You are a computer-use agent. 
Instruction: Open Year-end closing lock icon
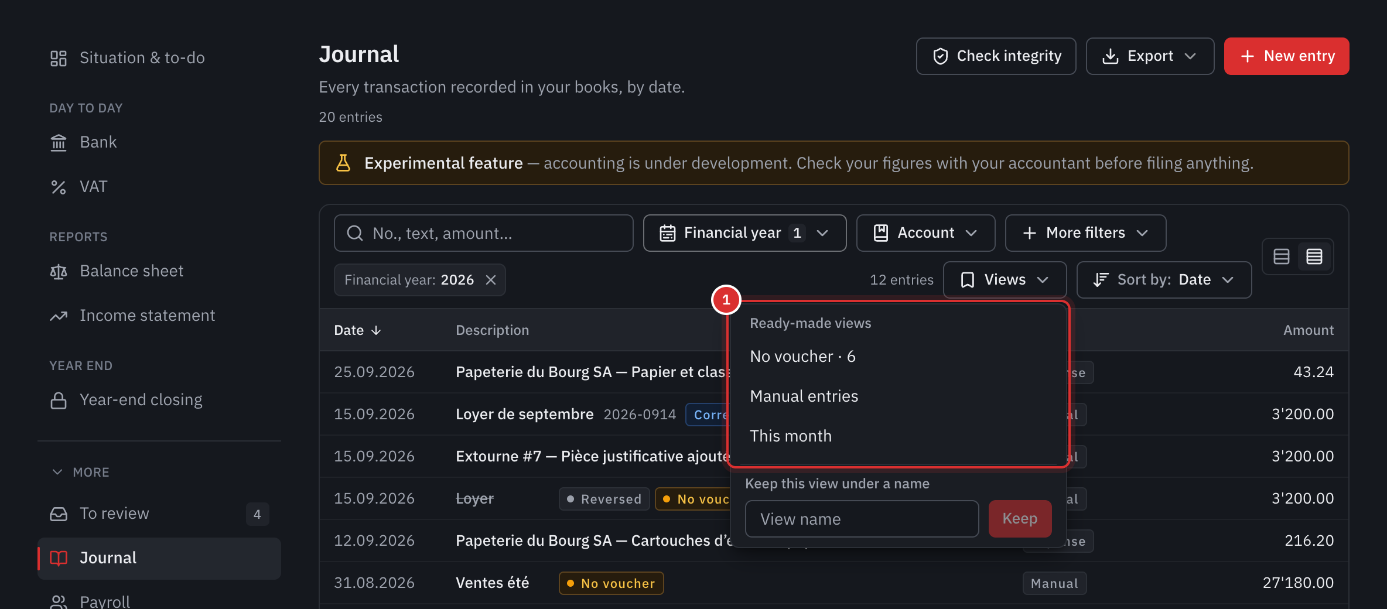59,400
